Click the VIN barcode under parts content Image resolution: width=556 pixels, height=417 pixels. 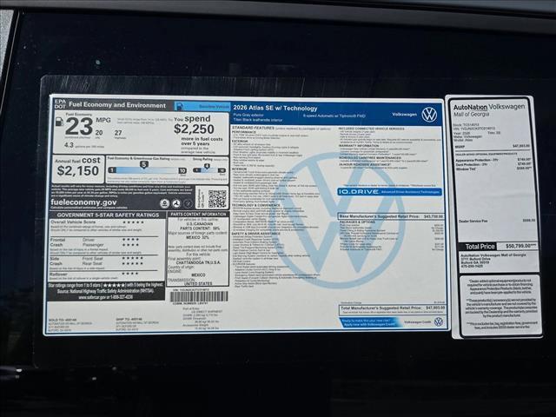(198, 296)
